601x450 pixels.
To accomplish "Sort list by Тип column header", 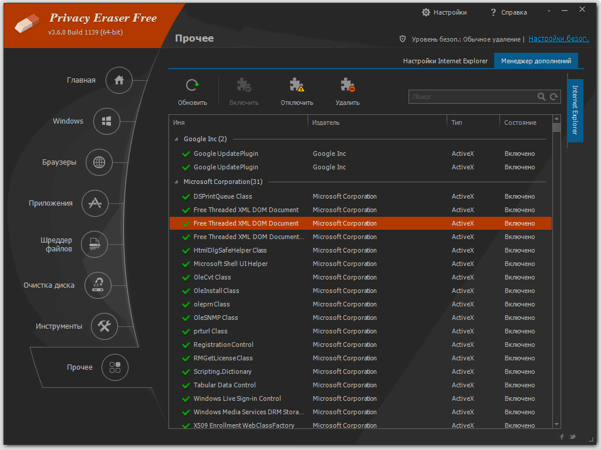I will click(x=473, y=122).
